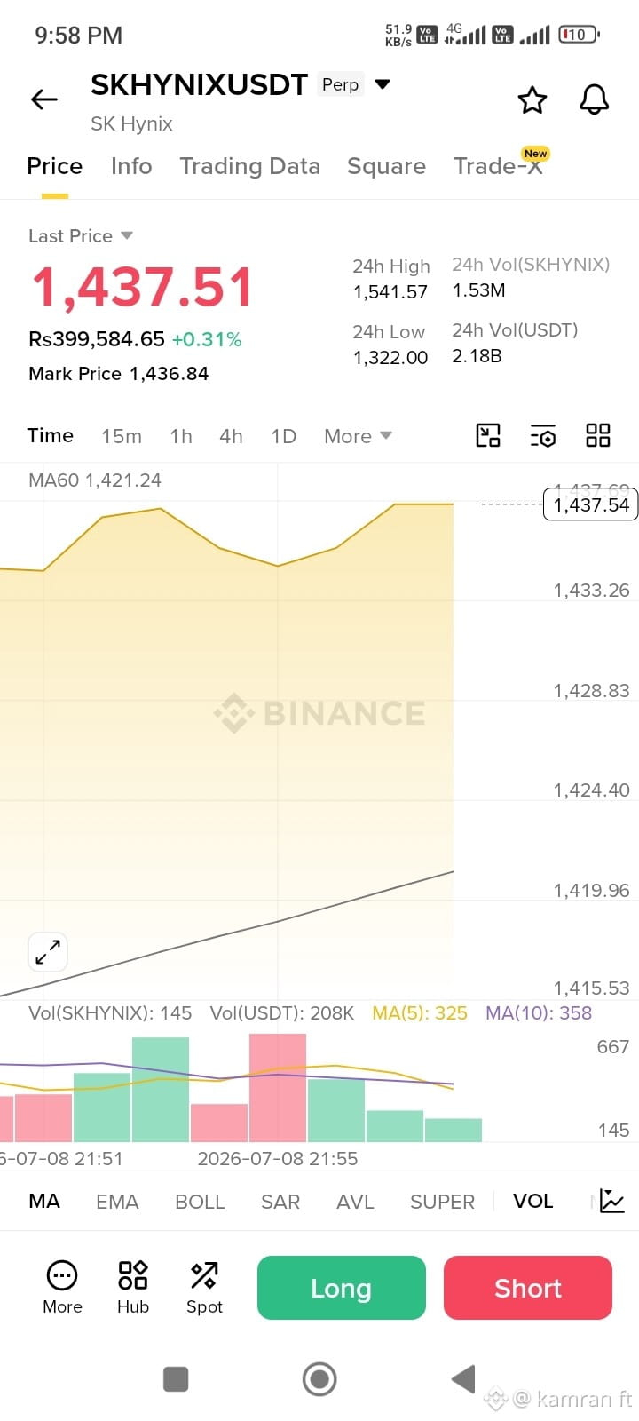Switch to the Trading Data tab
Screen dimensions: 639x1421
tap(249, 166)
